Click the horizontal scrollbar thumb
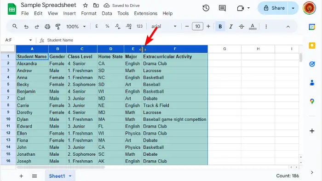322x181 pixels. coord(61,167)
